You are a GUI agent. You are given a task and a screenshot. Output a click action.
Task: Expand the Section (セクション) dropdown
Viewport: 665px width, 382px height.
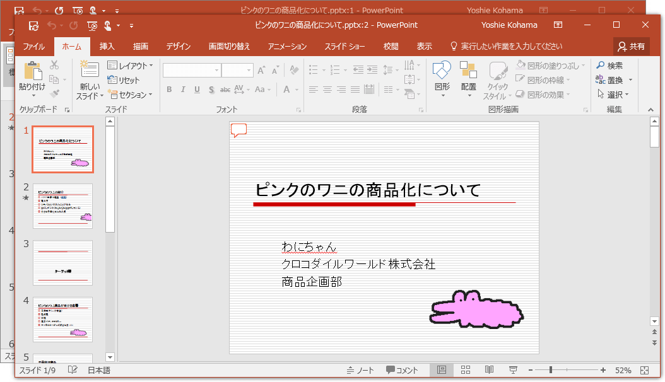130,95
